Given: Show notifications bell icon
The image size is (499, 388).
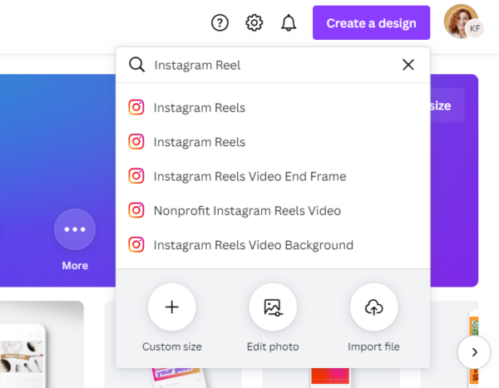Looking at the screenshot, I should [x=289, y=23].
